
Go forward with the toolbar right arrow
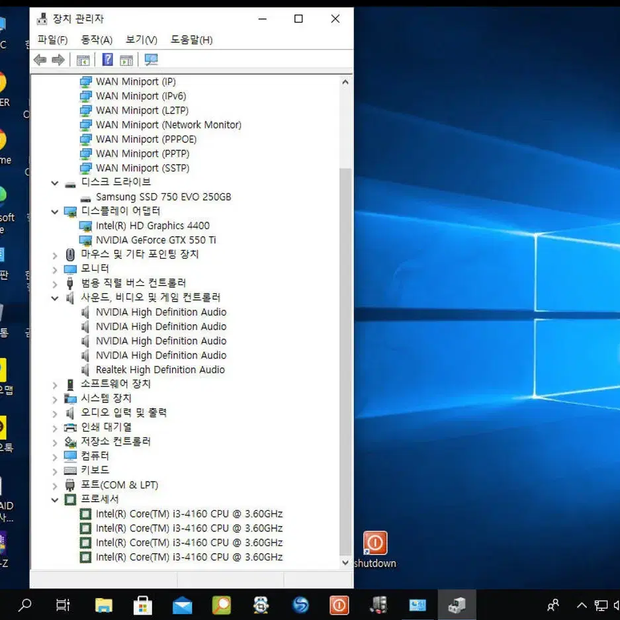click(58, 60)
